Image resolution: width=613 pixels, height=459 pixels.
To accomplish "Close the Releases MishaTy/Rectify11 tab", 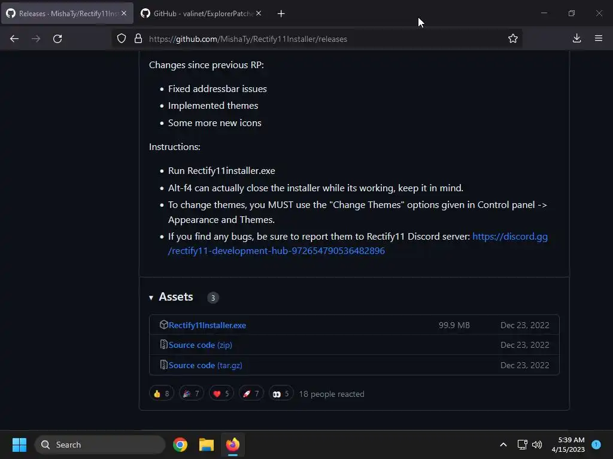I will 124,13.
